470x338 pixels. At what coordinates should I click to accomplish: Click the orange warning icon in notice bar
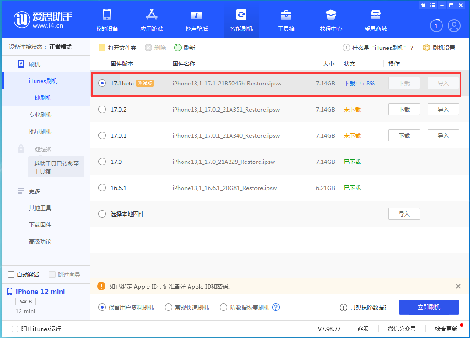coord(101,286)
